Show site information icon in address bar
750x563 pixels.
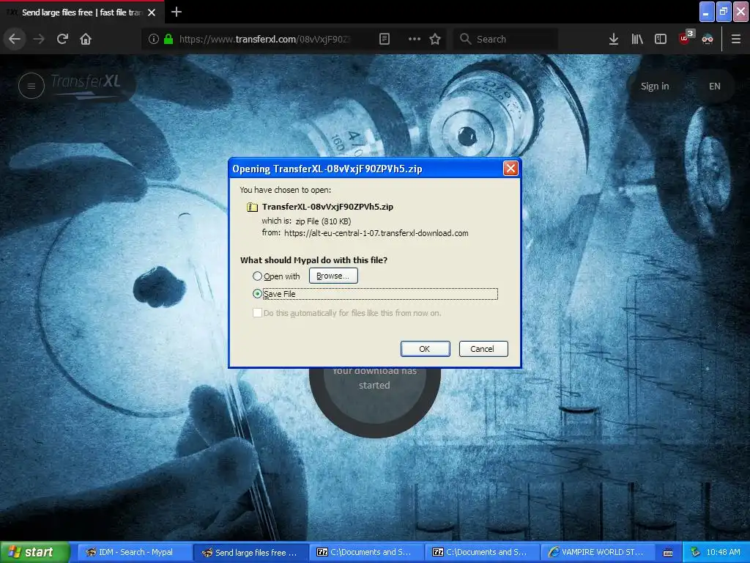click(154, 39)
